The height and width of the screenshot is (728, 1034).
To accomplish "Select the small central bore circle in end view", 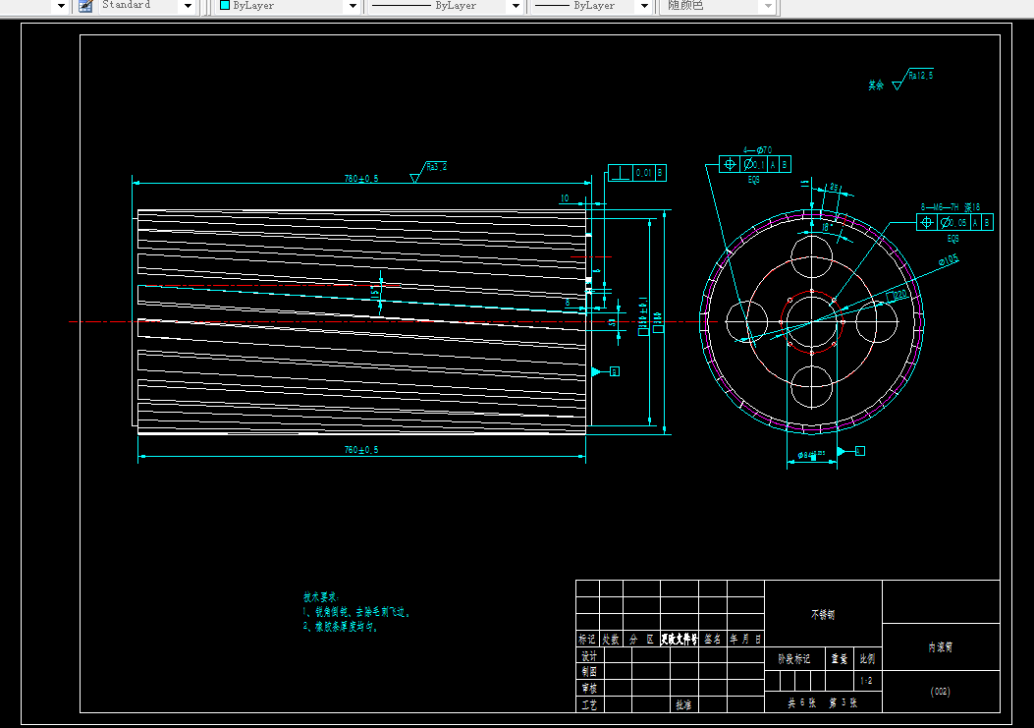I will pos(812,322).
